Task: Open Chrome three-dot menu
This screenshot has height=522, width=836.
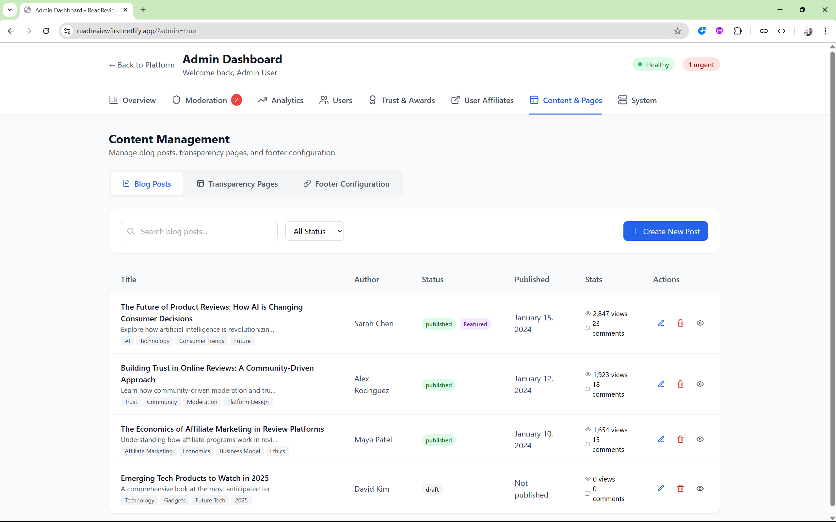Action: point(825,31)
